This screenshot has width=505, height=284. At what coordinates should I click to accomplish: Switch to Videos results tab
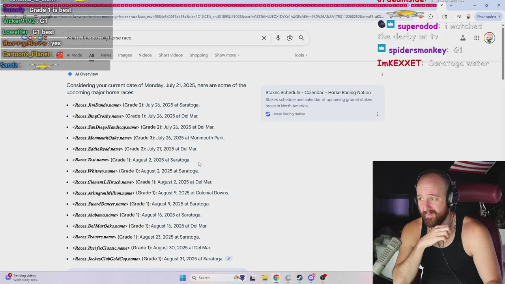pyautogui.click(x=145, y=55)
